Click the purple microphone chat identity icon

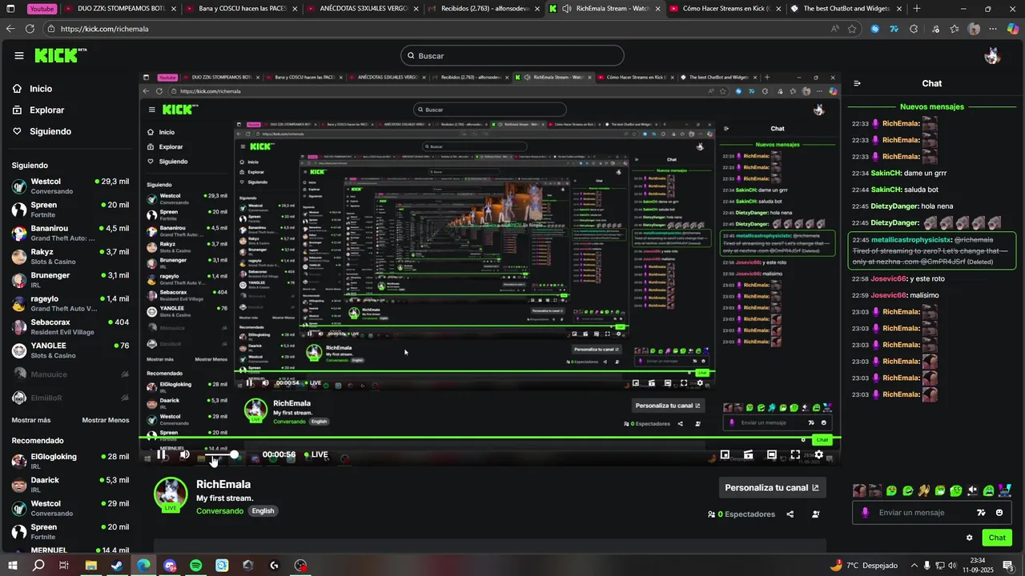[865, 513]
